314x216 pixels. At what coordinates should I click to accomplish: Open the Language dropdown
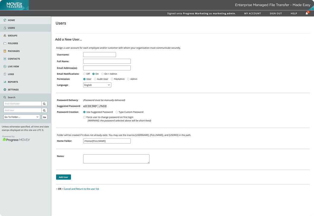coord(97,85)
